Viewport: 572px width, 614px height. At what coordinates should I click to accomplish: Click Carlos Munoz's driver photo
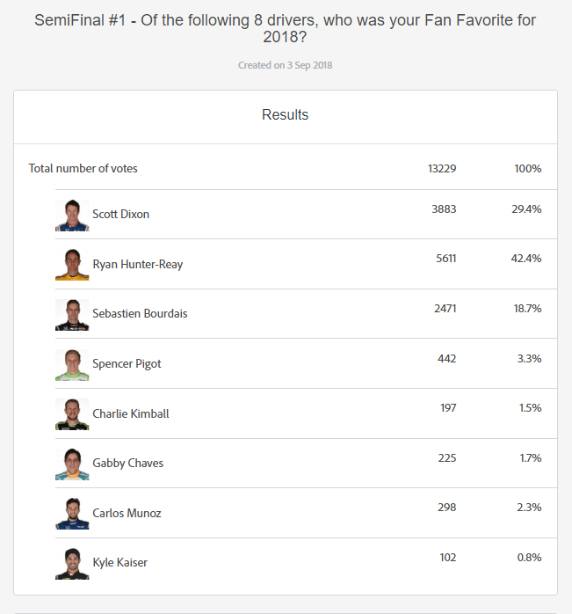(x=72, y=514)
